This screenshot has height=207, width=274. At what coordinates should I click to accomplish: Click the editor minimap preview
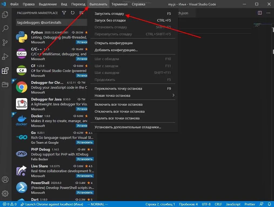[x=258, y=25]
